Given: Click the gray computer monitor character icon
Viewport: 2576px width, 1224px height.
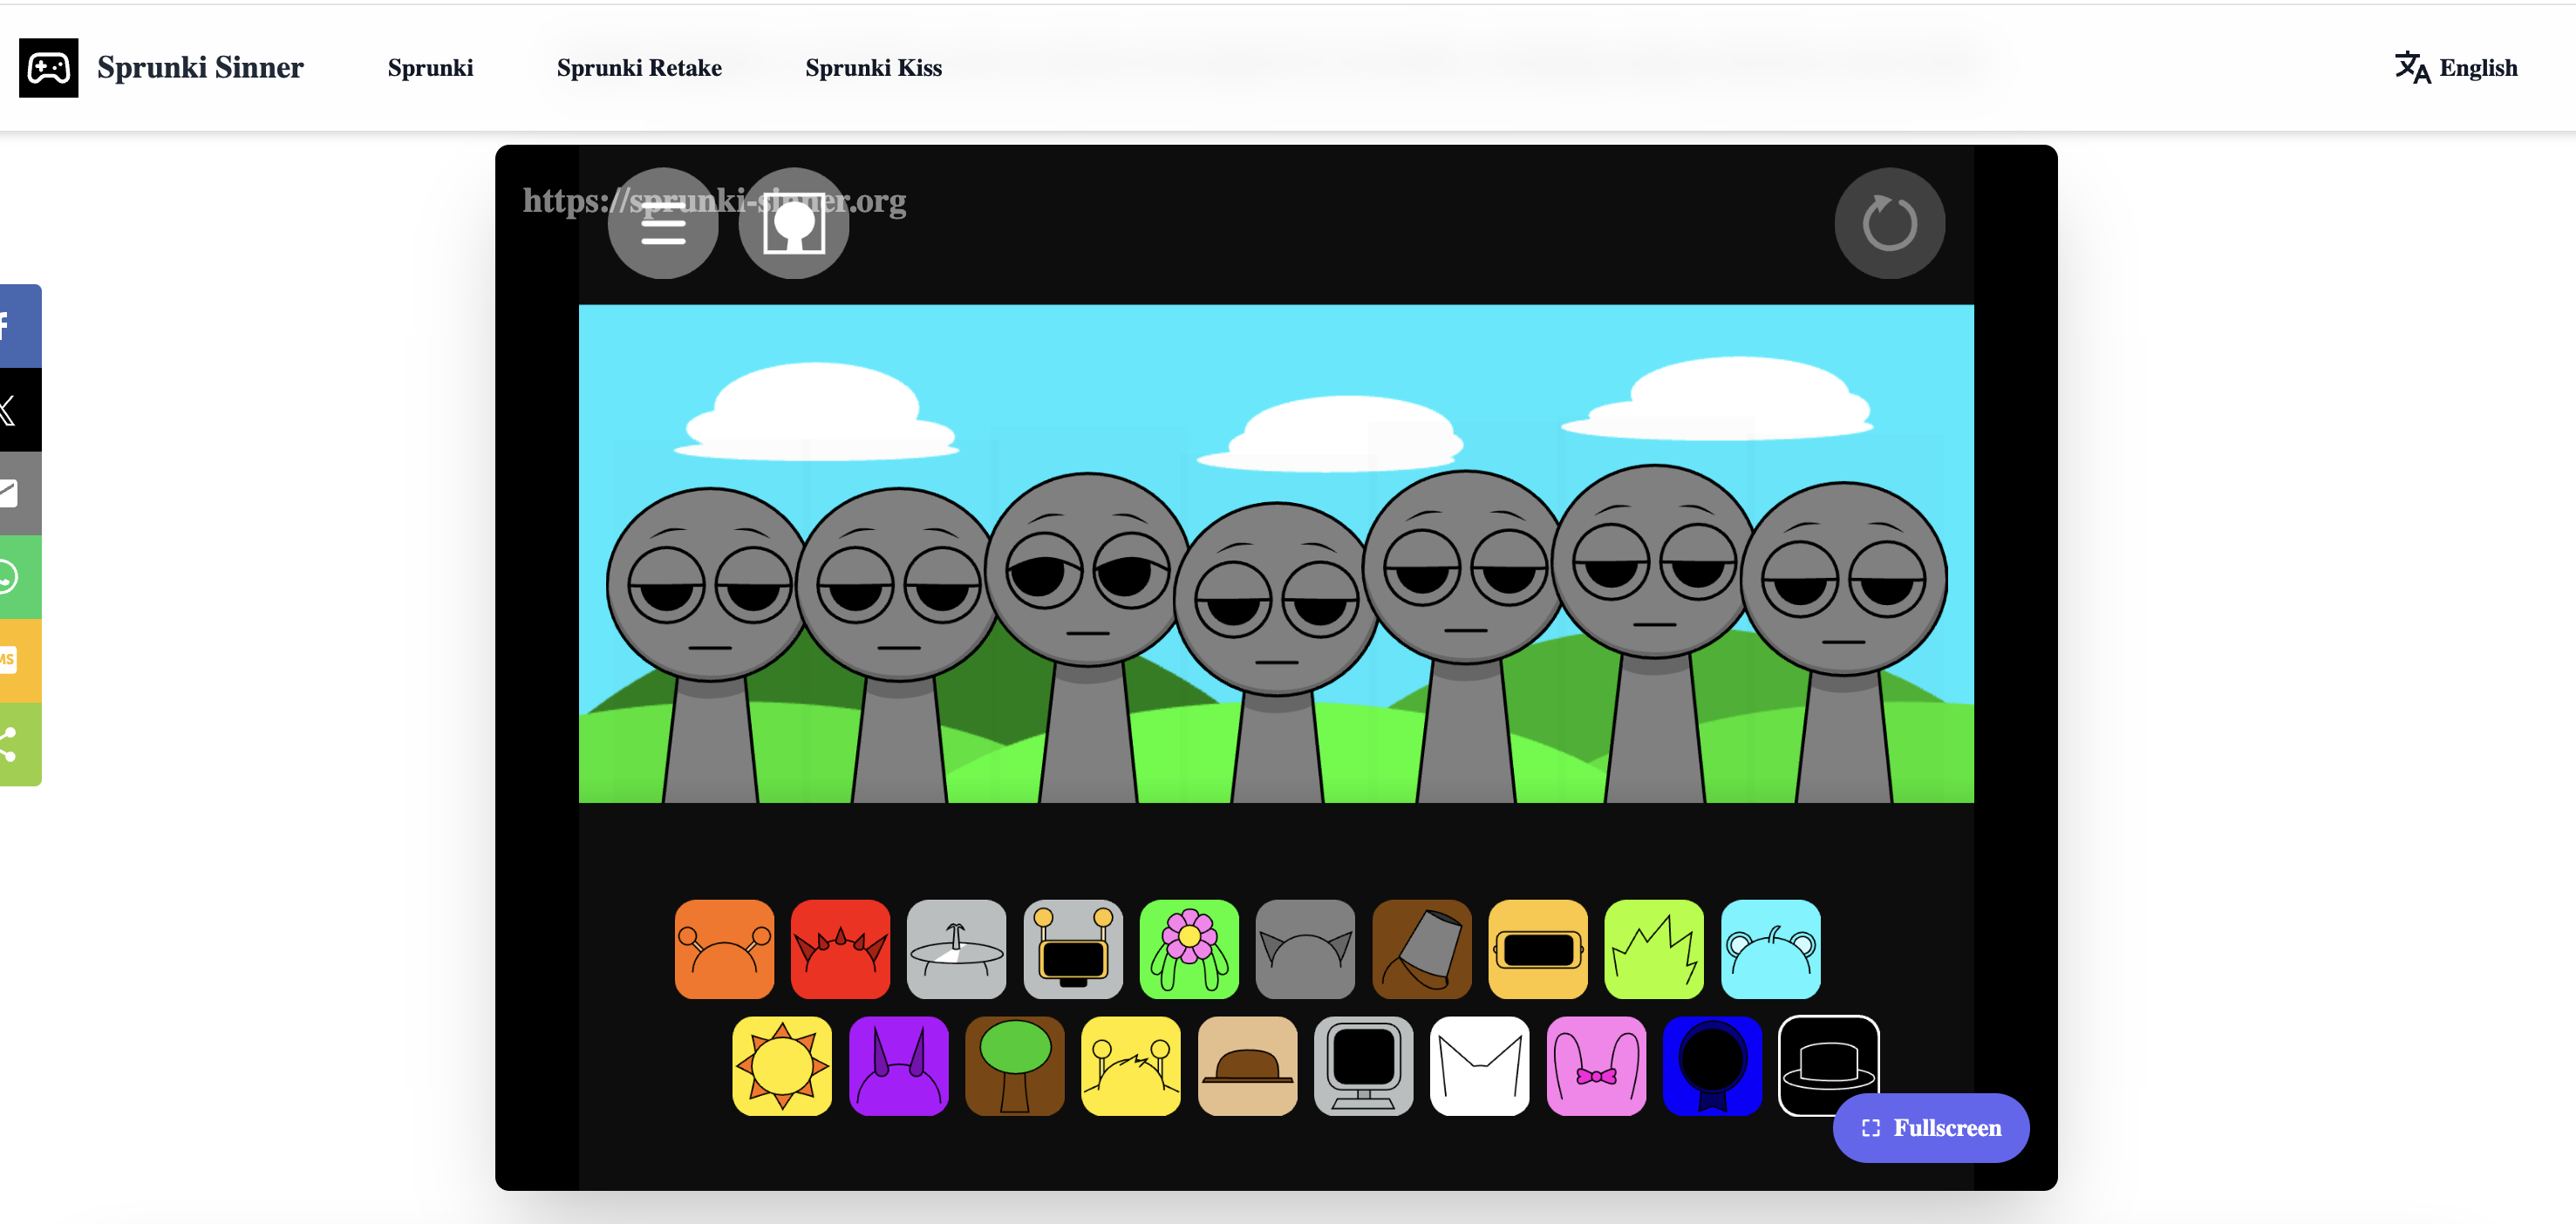Looking at the screenshot, I should tap(1363, 1065).
